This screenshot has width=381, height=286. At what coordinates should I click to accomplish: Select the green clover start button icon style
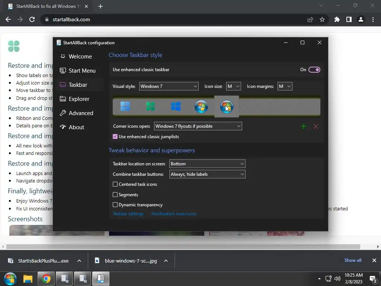[150, 107]
